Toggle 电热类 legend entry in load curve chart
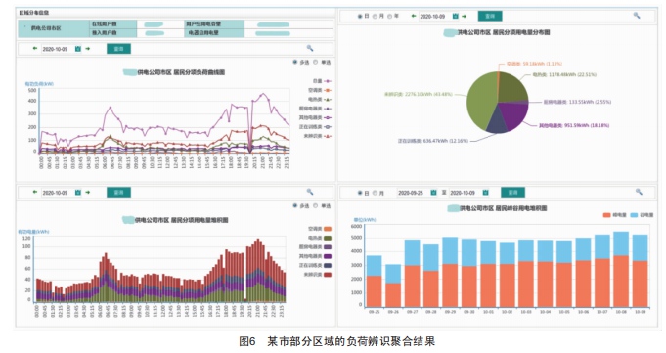This screenshot has height=353, width=666. point(320,100)
